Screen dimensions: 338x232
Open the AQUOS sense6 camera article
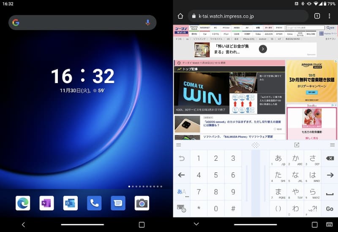point(242,124)
